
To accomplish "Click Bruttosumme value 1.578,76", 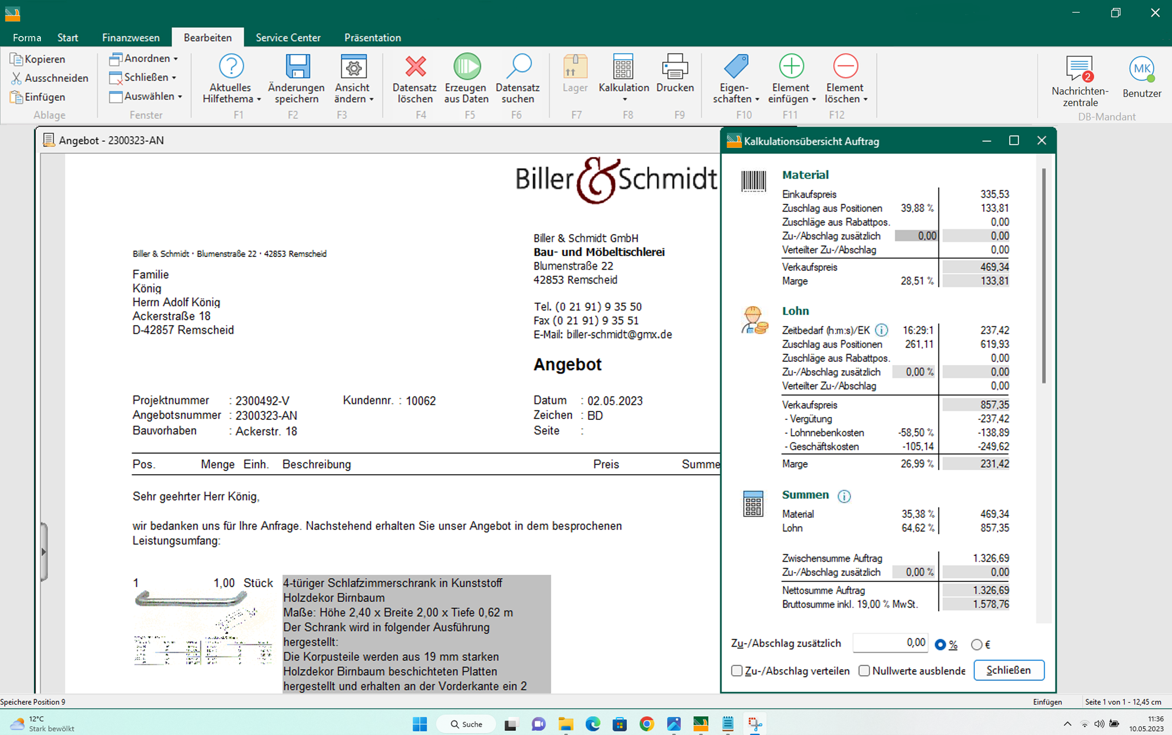I will pyautogui.click(x=976, y=605).
